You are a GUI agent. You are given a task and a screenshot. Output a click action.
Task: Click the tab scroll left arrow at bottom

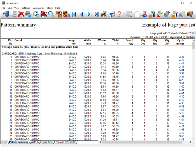2,142
